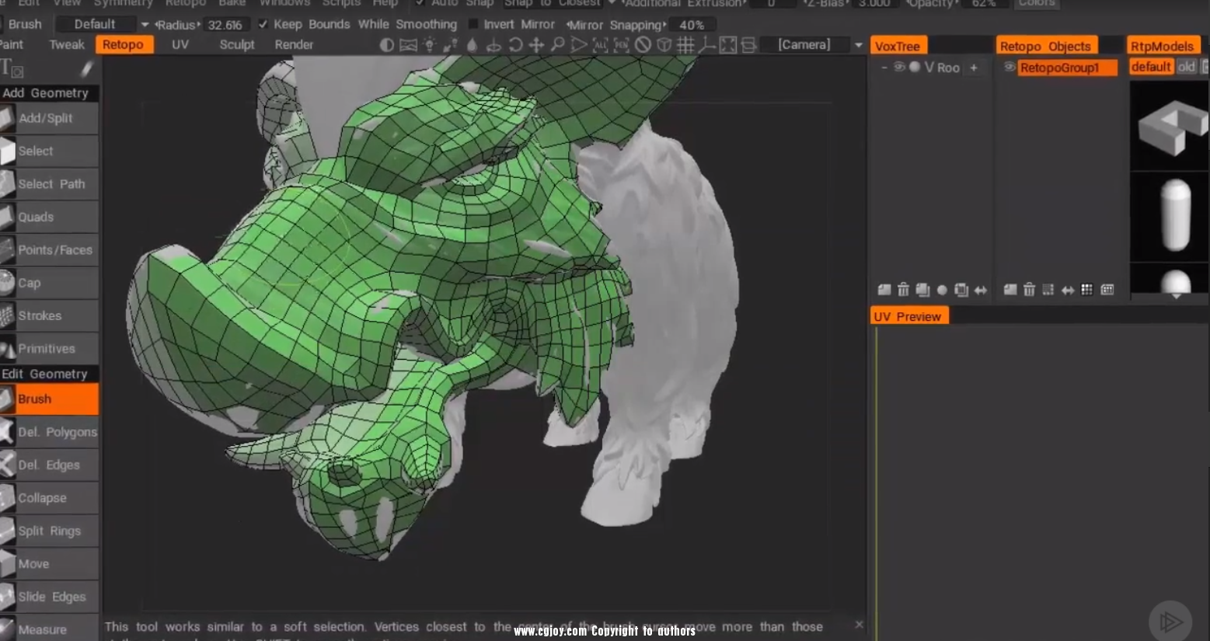
Task: Expand RtpModels list with the bottom arrow
Action: click(x=1176, y=296)
